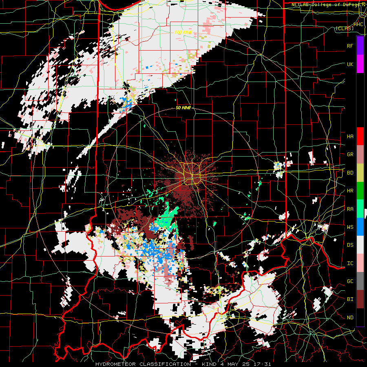Click the red HA legend swatch
367x367 pixels.
pos(360,136)
